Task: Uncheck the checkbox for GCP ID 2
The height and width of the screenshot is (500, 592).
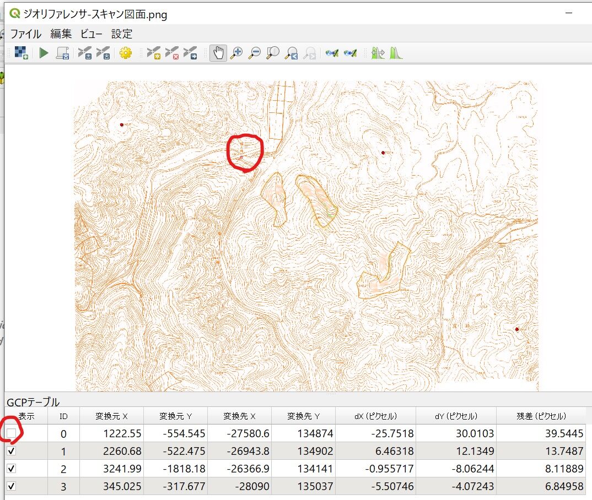Action: (12, 468)
